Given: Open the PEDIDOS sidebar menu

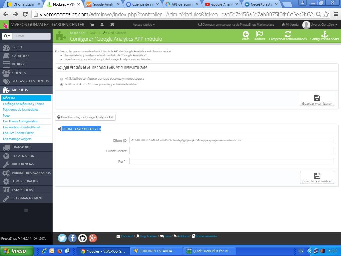Looking at the screenshot, I should click(x=26, y=64).
